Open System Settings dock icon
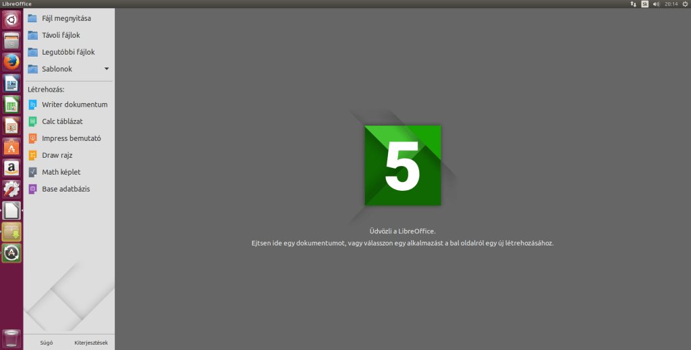 (11, 189)
